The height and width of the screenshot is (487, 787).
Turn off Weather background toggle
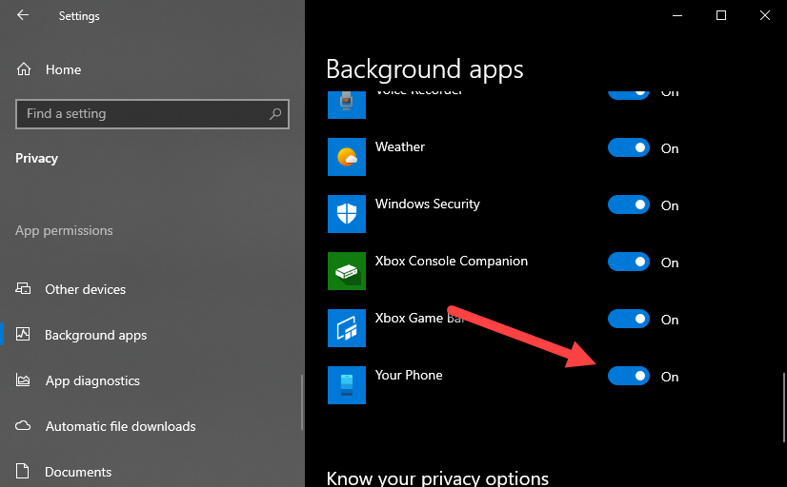coord(629,147)
